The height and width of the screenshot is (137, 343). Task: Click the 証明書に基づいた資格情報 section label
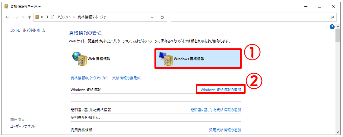(91, 110)
